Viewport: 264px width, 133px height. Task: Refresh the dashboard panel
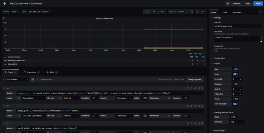[197, 12]
